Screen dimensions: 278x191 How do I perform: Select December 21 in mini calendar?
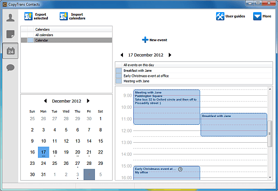89,152
